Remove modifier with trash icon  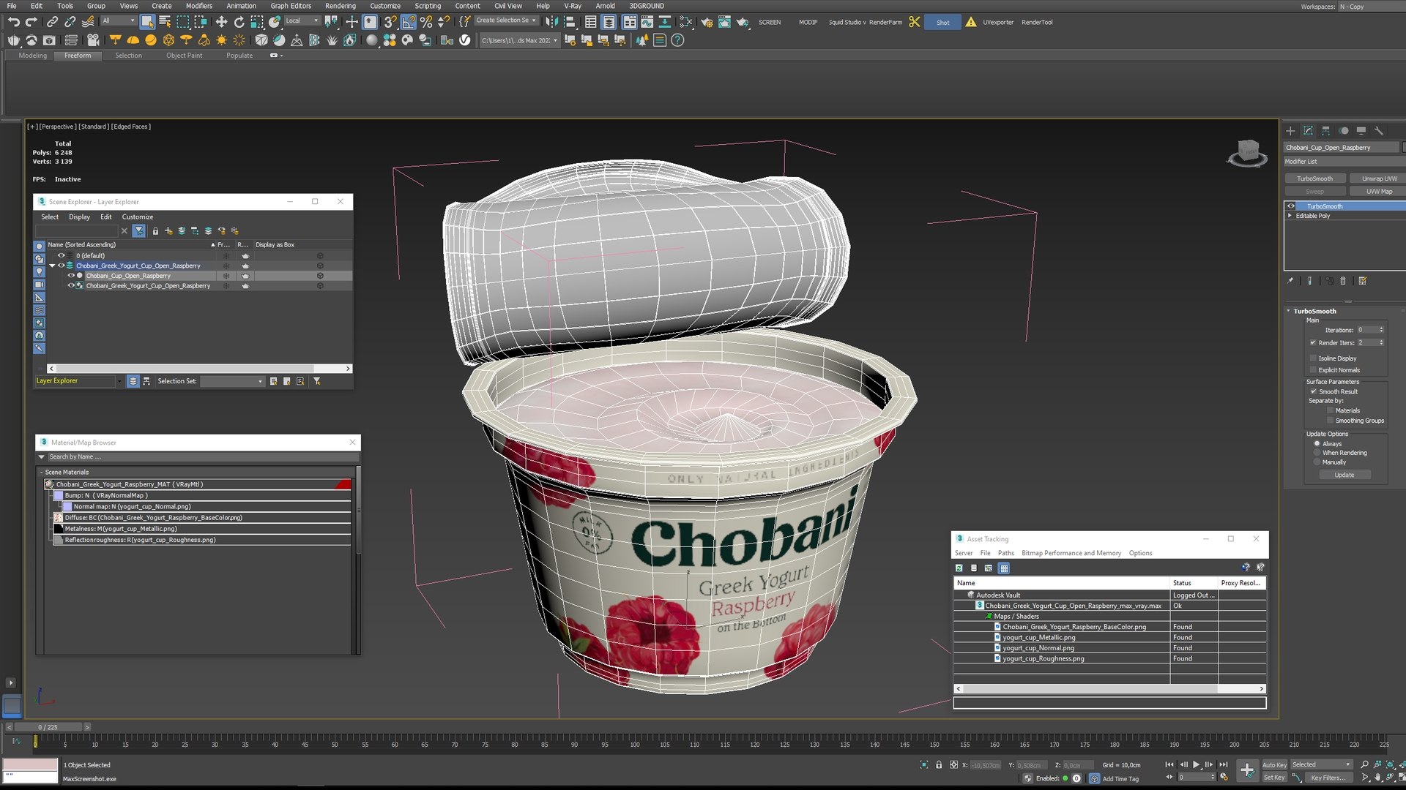tap(1342, 281)
